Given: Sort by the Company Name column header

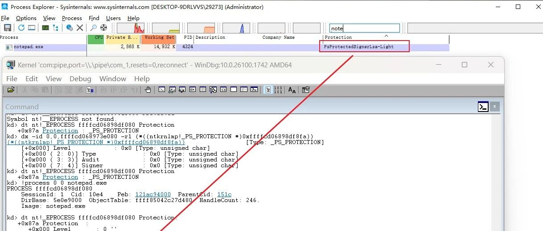Looking at the screenshot, I should (292, 37).
